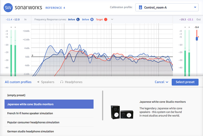Click the right output clip indicator dot

click(189, 27)
